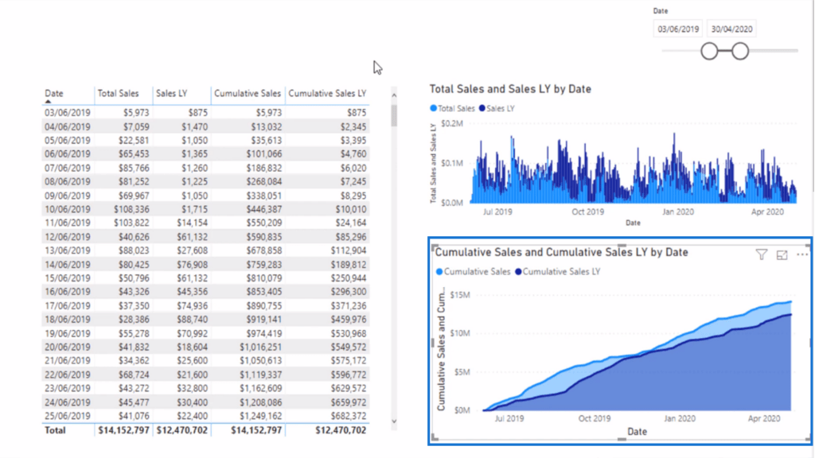Screen dimensions: 815x458
Task: Select the date cell 03/06/2019 in table
Action: [x=68, y=113]
